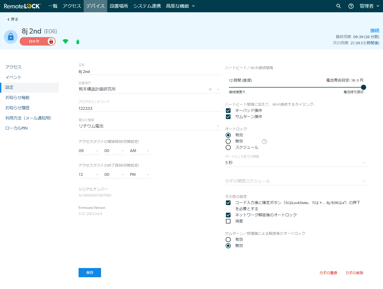383x289 pixels.
Task: Click the heartbeat interval slider track
Action: (x=296, y=87)
